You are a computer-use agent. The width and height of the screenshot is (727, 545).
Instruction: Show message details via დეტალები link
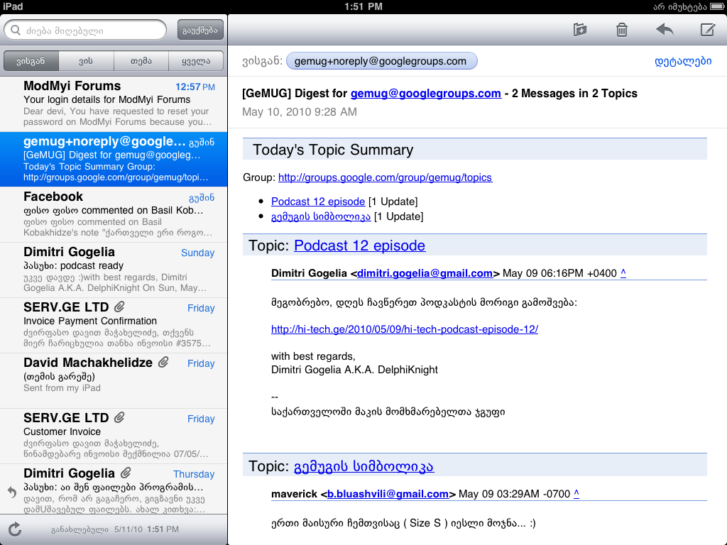tap(682, 61)
